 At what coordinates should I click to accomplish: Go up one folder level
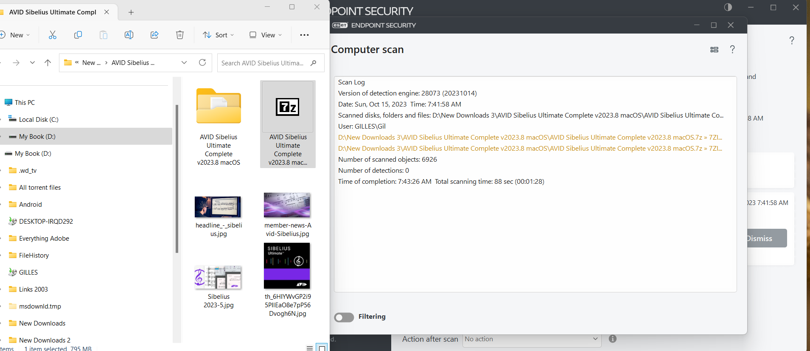pos(48,63)
